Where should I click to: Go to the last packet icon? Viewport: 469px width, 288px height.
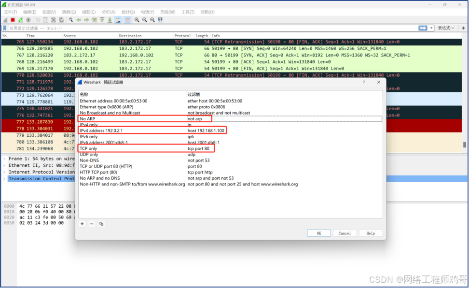coord(110,20)
